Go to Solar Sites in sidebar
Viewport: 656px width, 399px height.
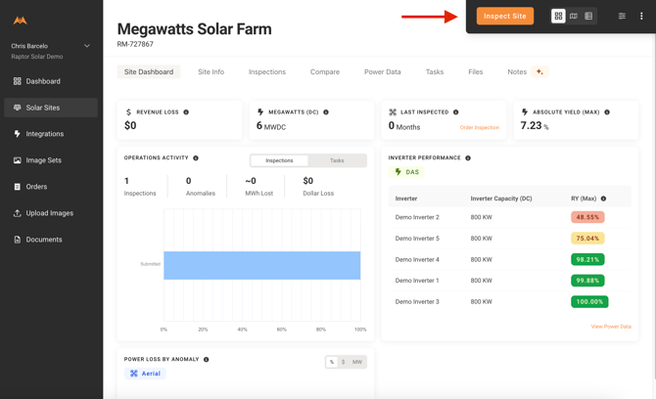click(x=51, y=108)
